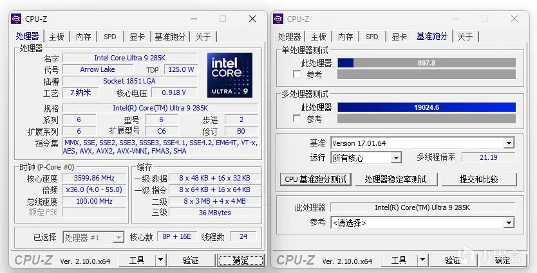This screenshot has height=273, width=537.
Task: Select 基准跑分 tab in right window
Action: click(x=432, y=36)
